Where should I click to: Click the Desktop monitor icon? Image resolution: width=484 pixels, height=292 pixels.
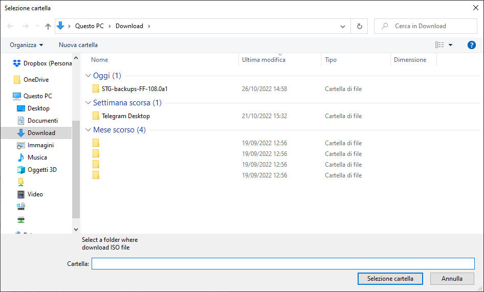(x=20, y=108)
